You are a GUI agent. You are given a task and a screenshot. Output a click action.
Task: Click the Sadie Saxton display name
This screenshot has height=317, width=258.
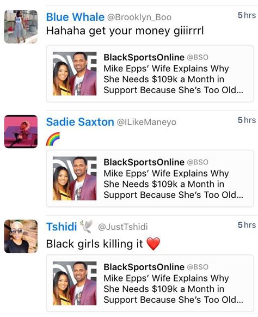[x=80, y=122]
